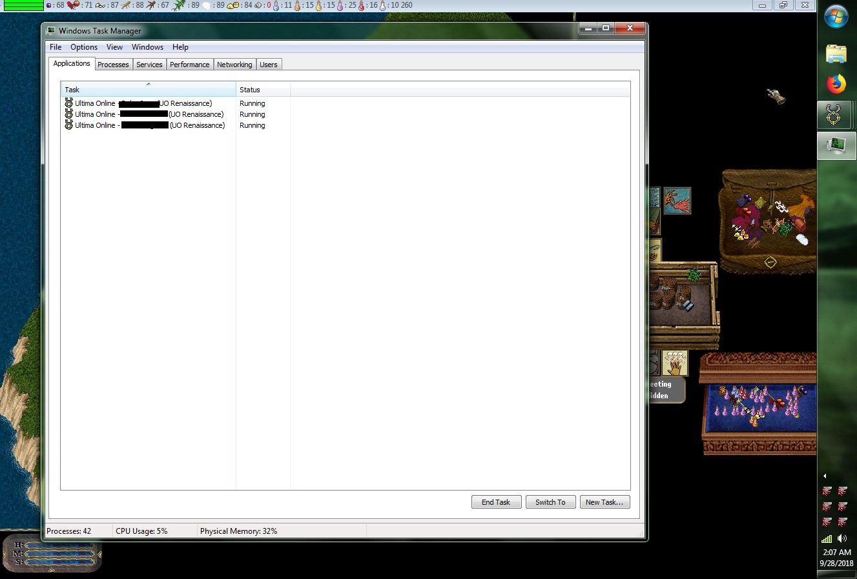Image resolution: width=857 pixels, height=579 pixels.
Task: Click CPU Usage: 5% in status bar
Action: 141,531
